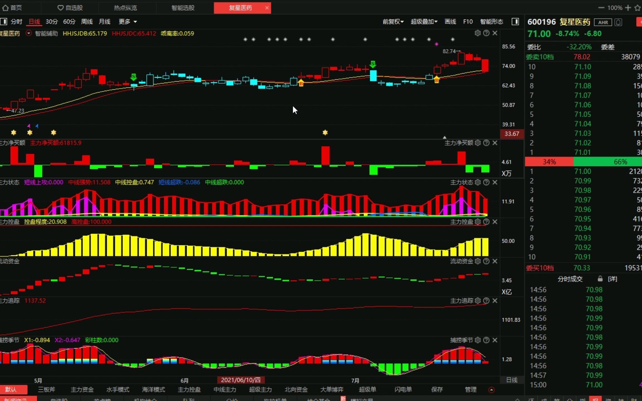Image resolution: width=642 pixels, height=401 pixels.
Task: Select the 北向资金 template tab
Action: (x=296, y=389)
